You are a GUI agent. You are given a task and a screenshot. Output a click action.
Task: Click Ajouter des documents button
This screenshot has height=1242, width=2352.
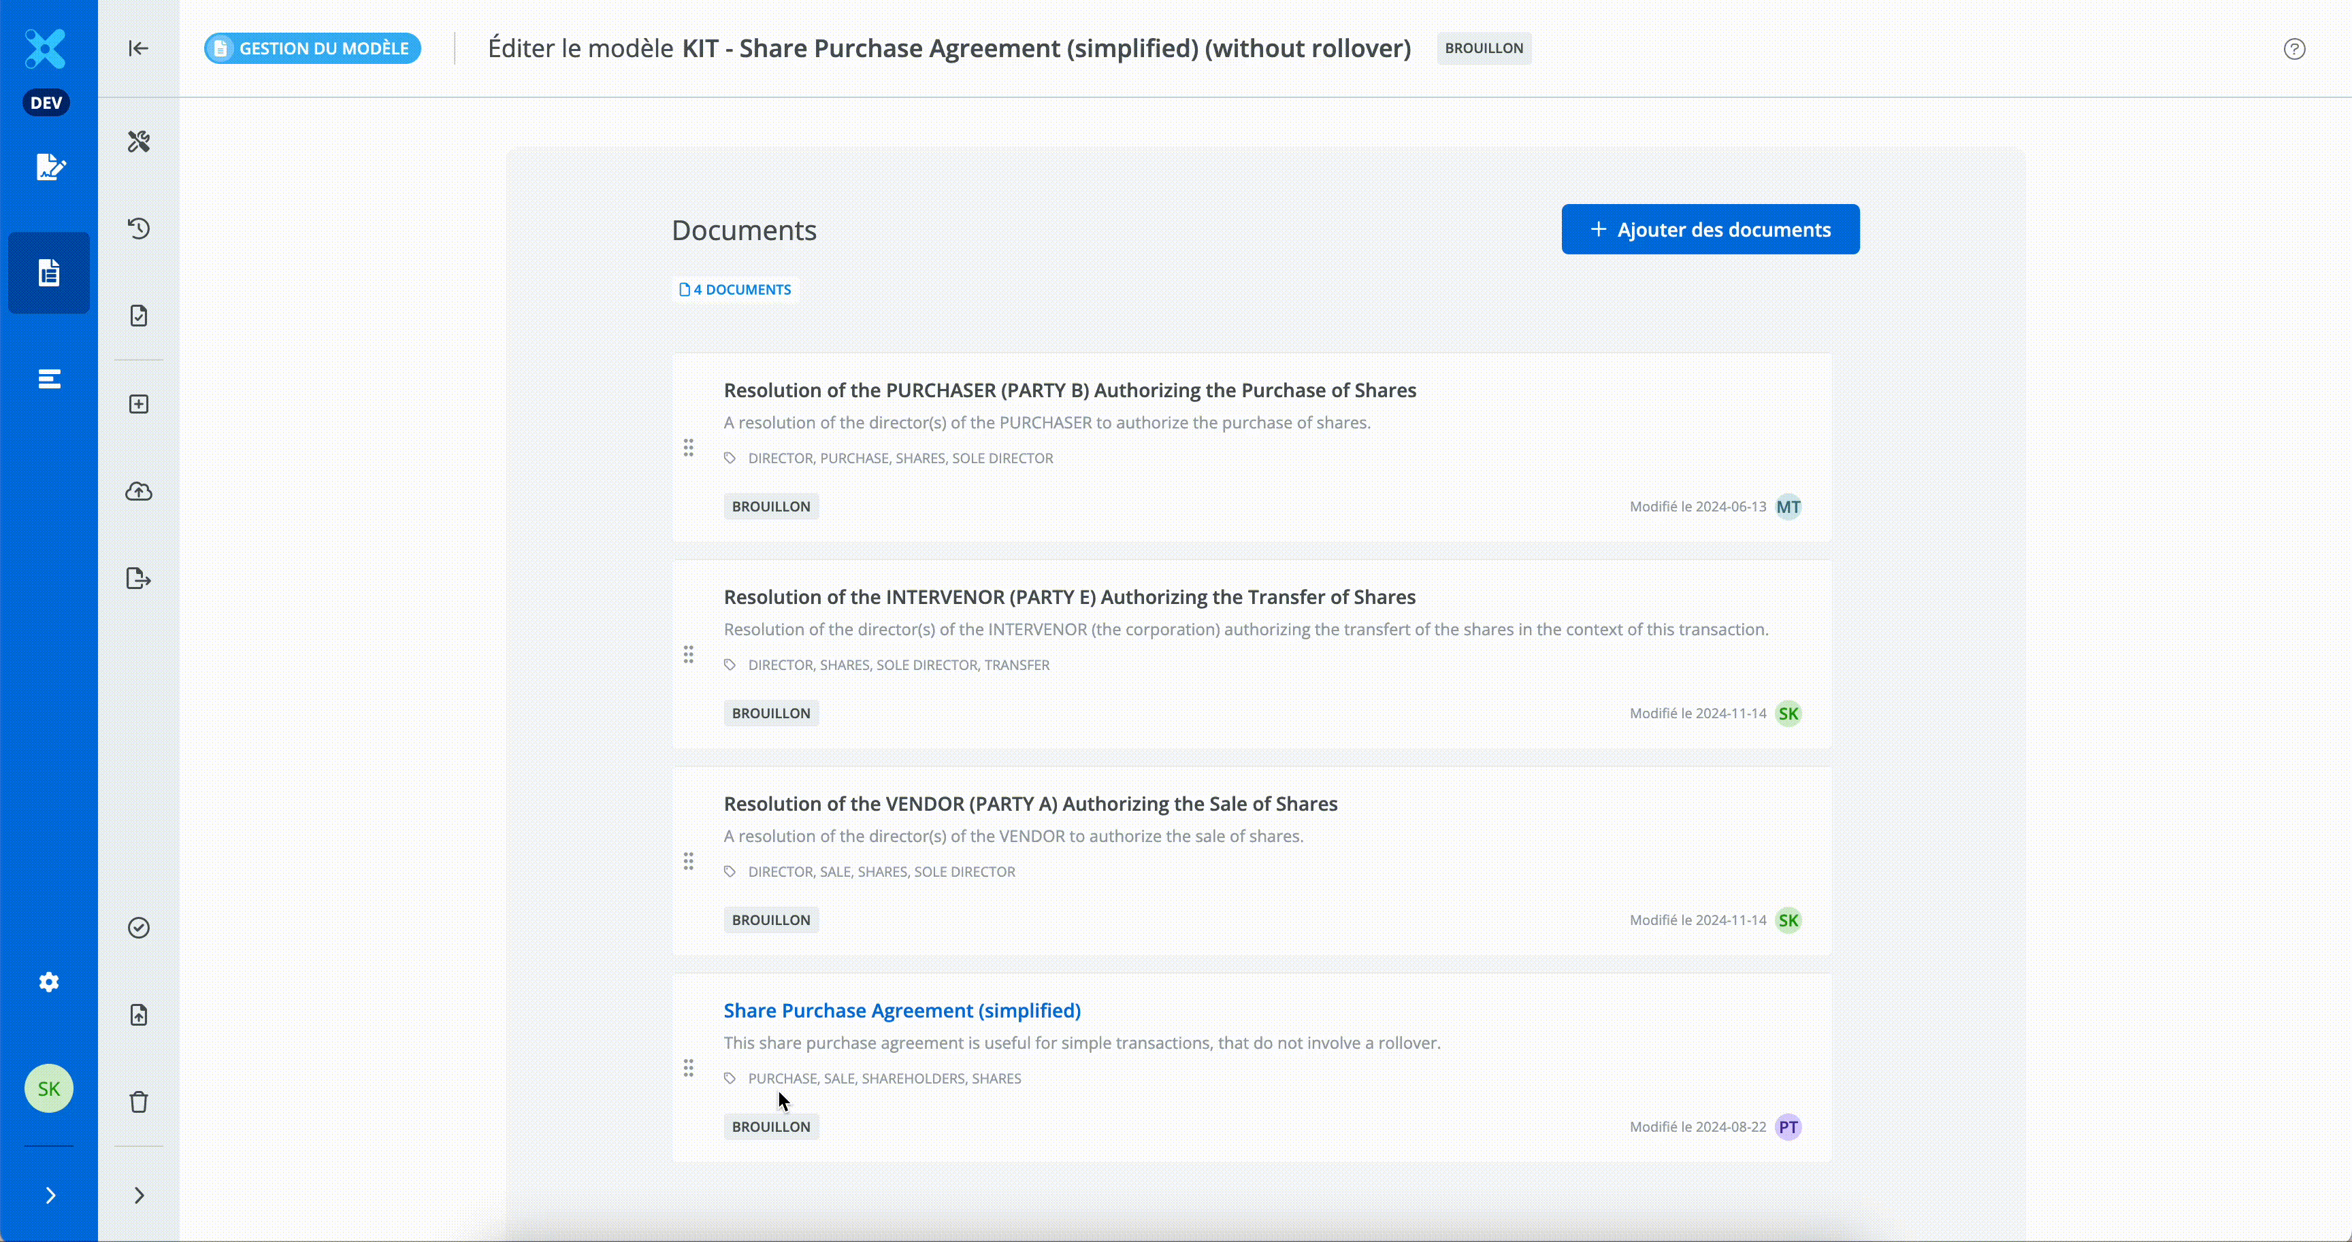[x=1710, y=229]
